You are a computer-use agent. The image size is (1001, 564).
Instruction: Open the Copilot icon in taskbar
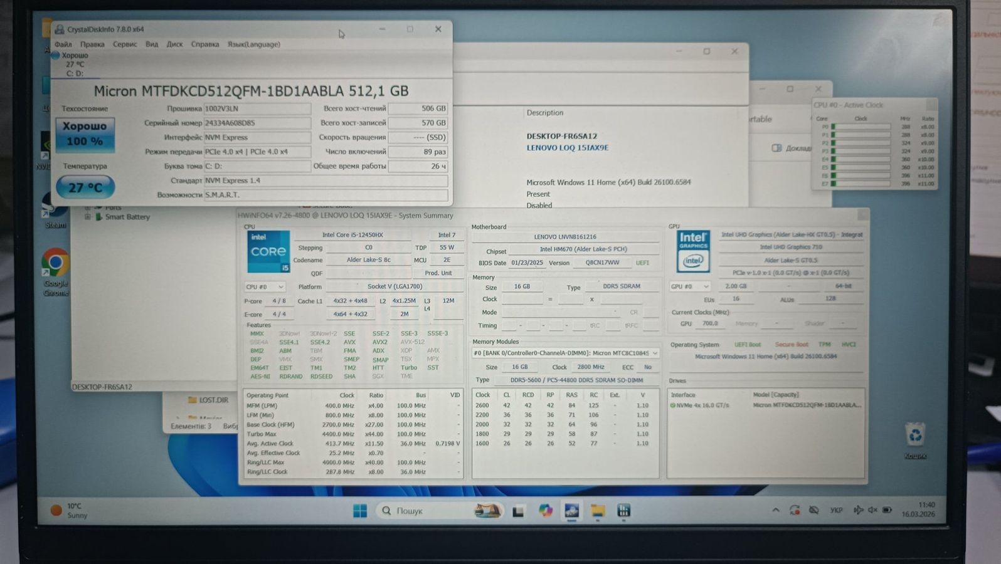tap(546, 511)
